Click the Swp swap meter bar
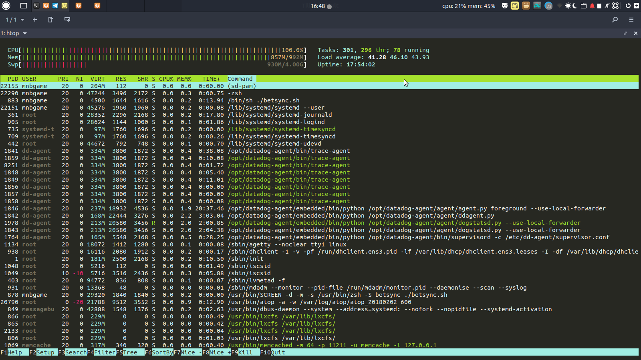The width and height of the screenshot is (641, 360). (157, 64)
